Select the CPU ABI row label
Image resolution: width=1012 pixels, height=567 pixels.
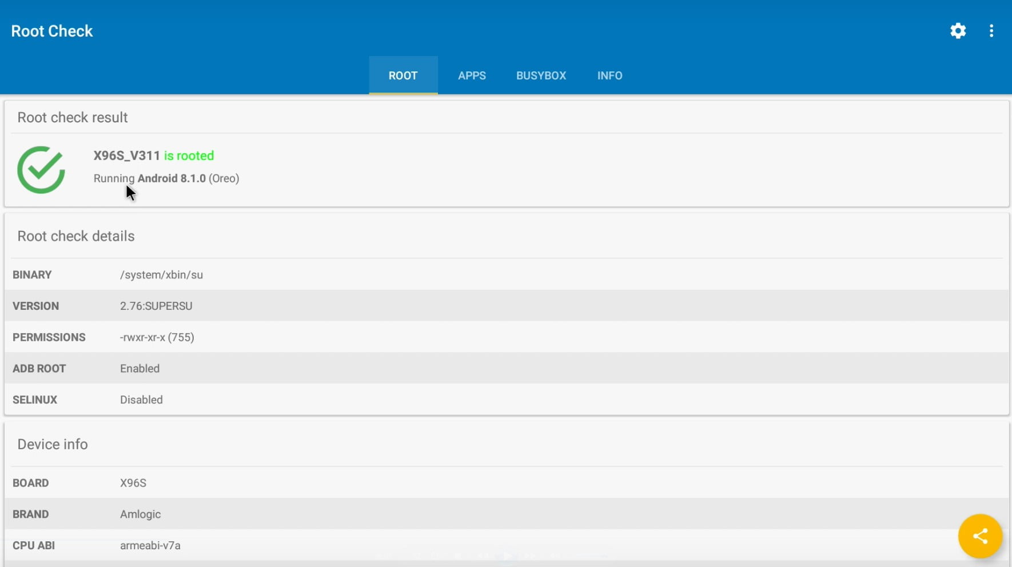34,545
